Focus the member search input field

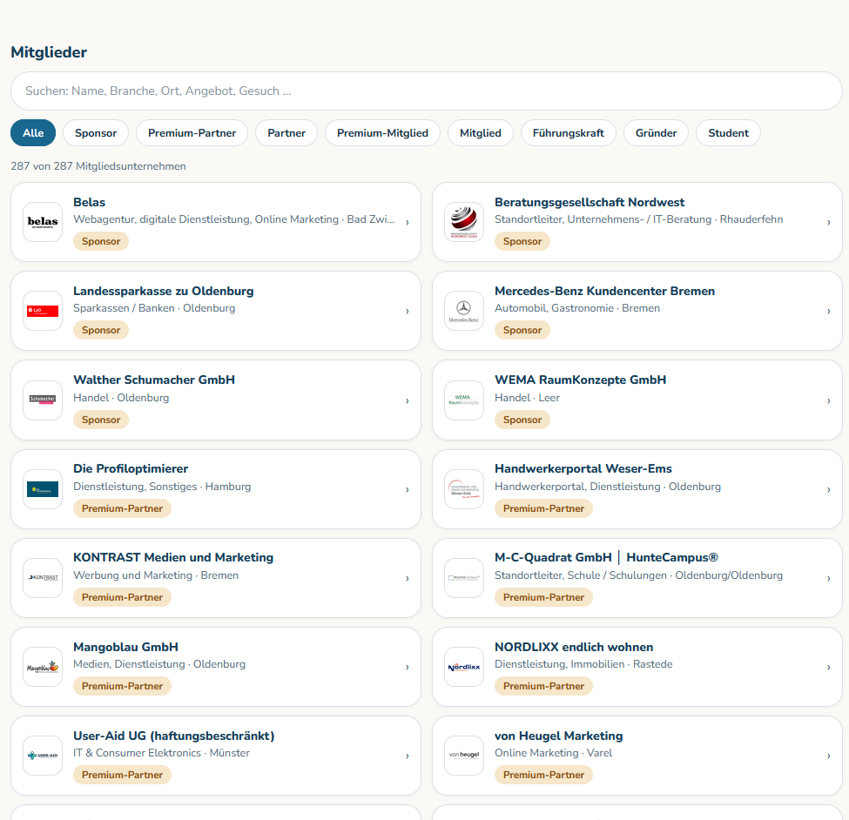(427, 91)
